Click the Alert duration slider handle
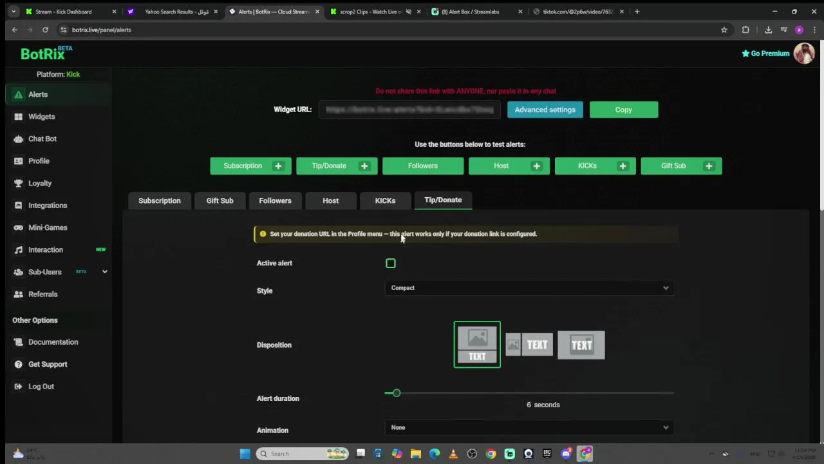The width and height of the screenshot is (824, 464). point(397,393)
